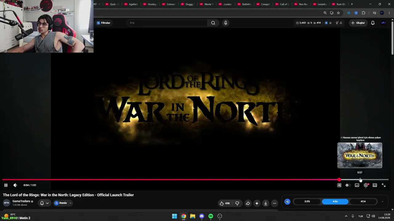Open the account avatar menu
This screenshot has width=394, height=221.
[383, 23]
